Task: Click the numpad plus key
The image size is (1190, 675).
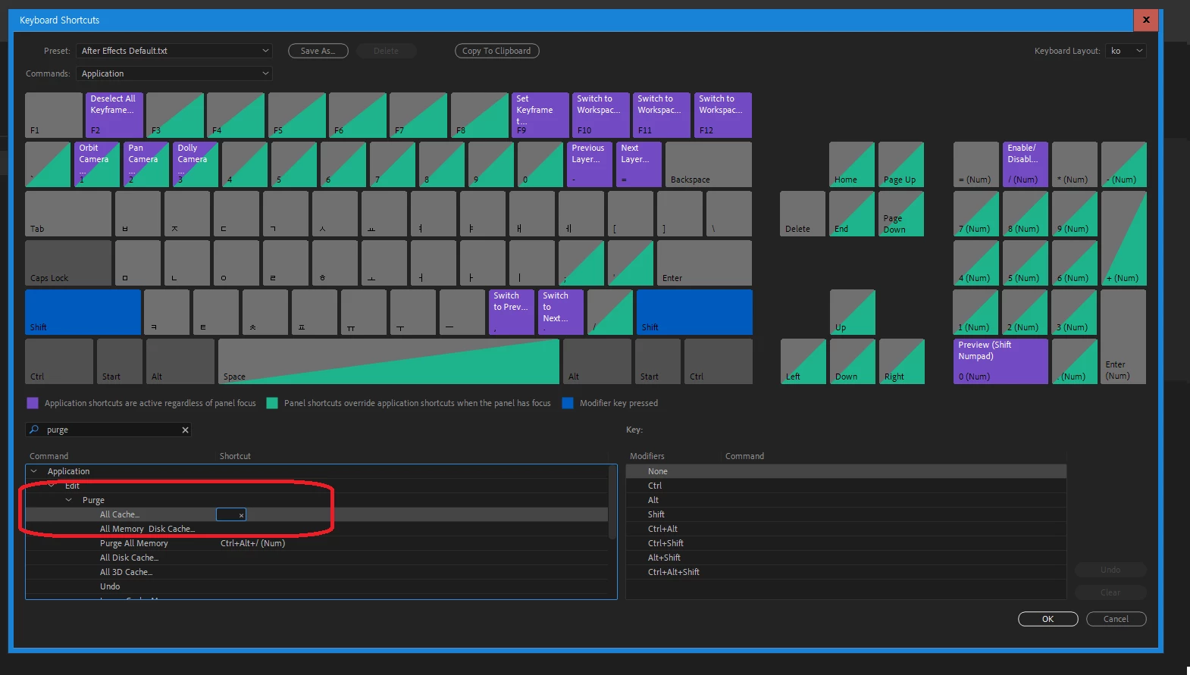Action: [1124, 238]
